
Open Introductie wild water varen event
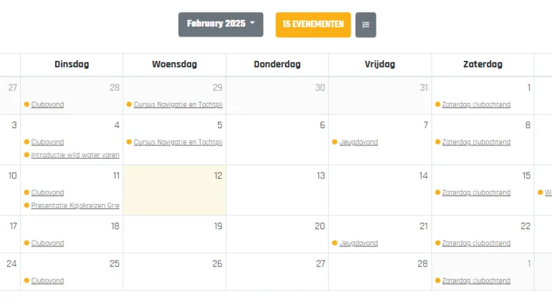(x=75, y=155)
